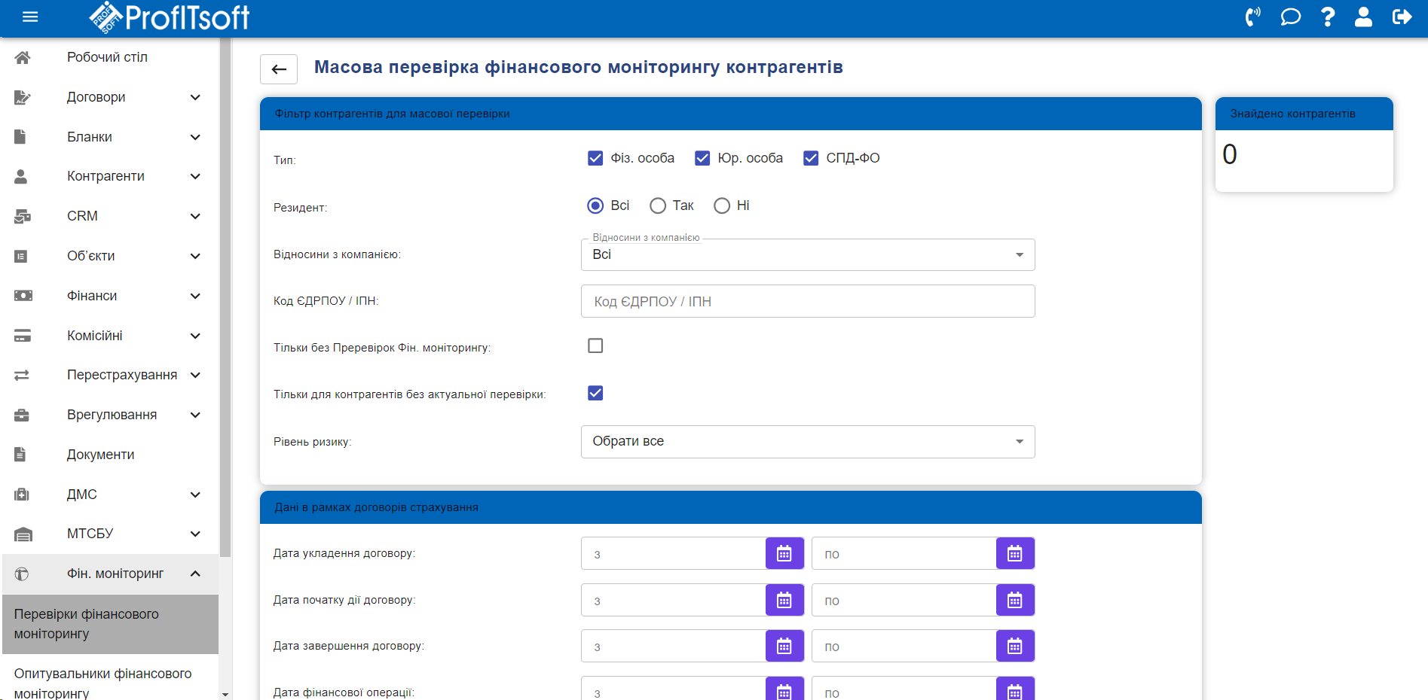Click the logout icon
Screen dimensions: 1428x700
point(1402,17)
